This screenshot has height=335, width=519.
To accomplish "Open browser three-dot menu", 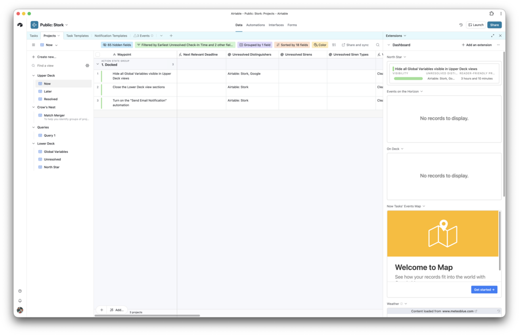I will pos(501,13).
